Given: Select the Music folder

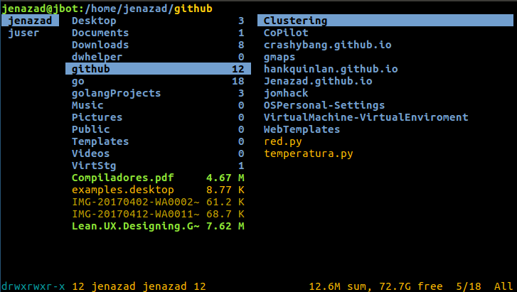Looking at the screenshot, I should point(159,105).
